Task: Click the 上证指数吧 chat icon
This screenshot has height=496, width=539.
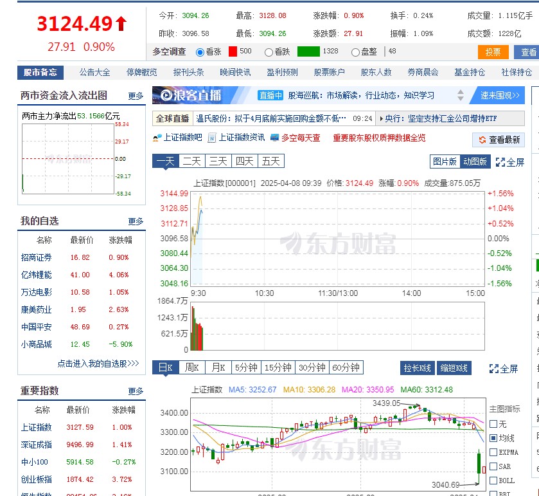Action: 157,138
